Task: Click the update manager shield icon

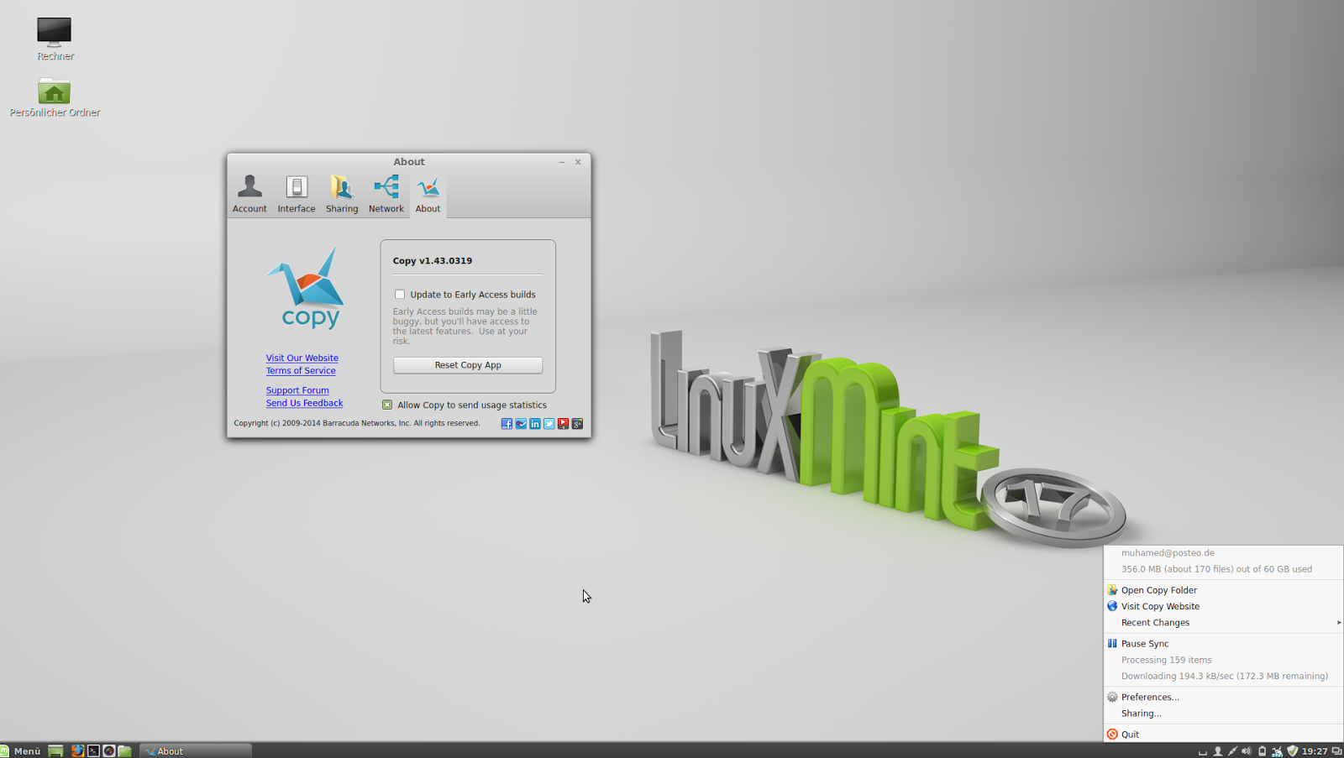Action: click(1293, 751)
